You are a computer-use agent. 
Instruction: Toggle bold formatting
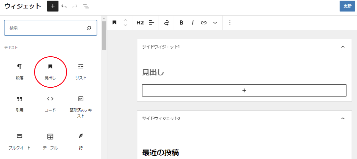[181, 23]
